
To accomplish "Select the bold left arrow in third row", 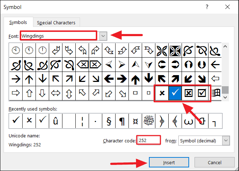I will [109, 79].
